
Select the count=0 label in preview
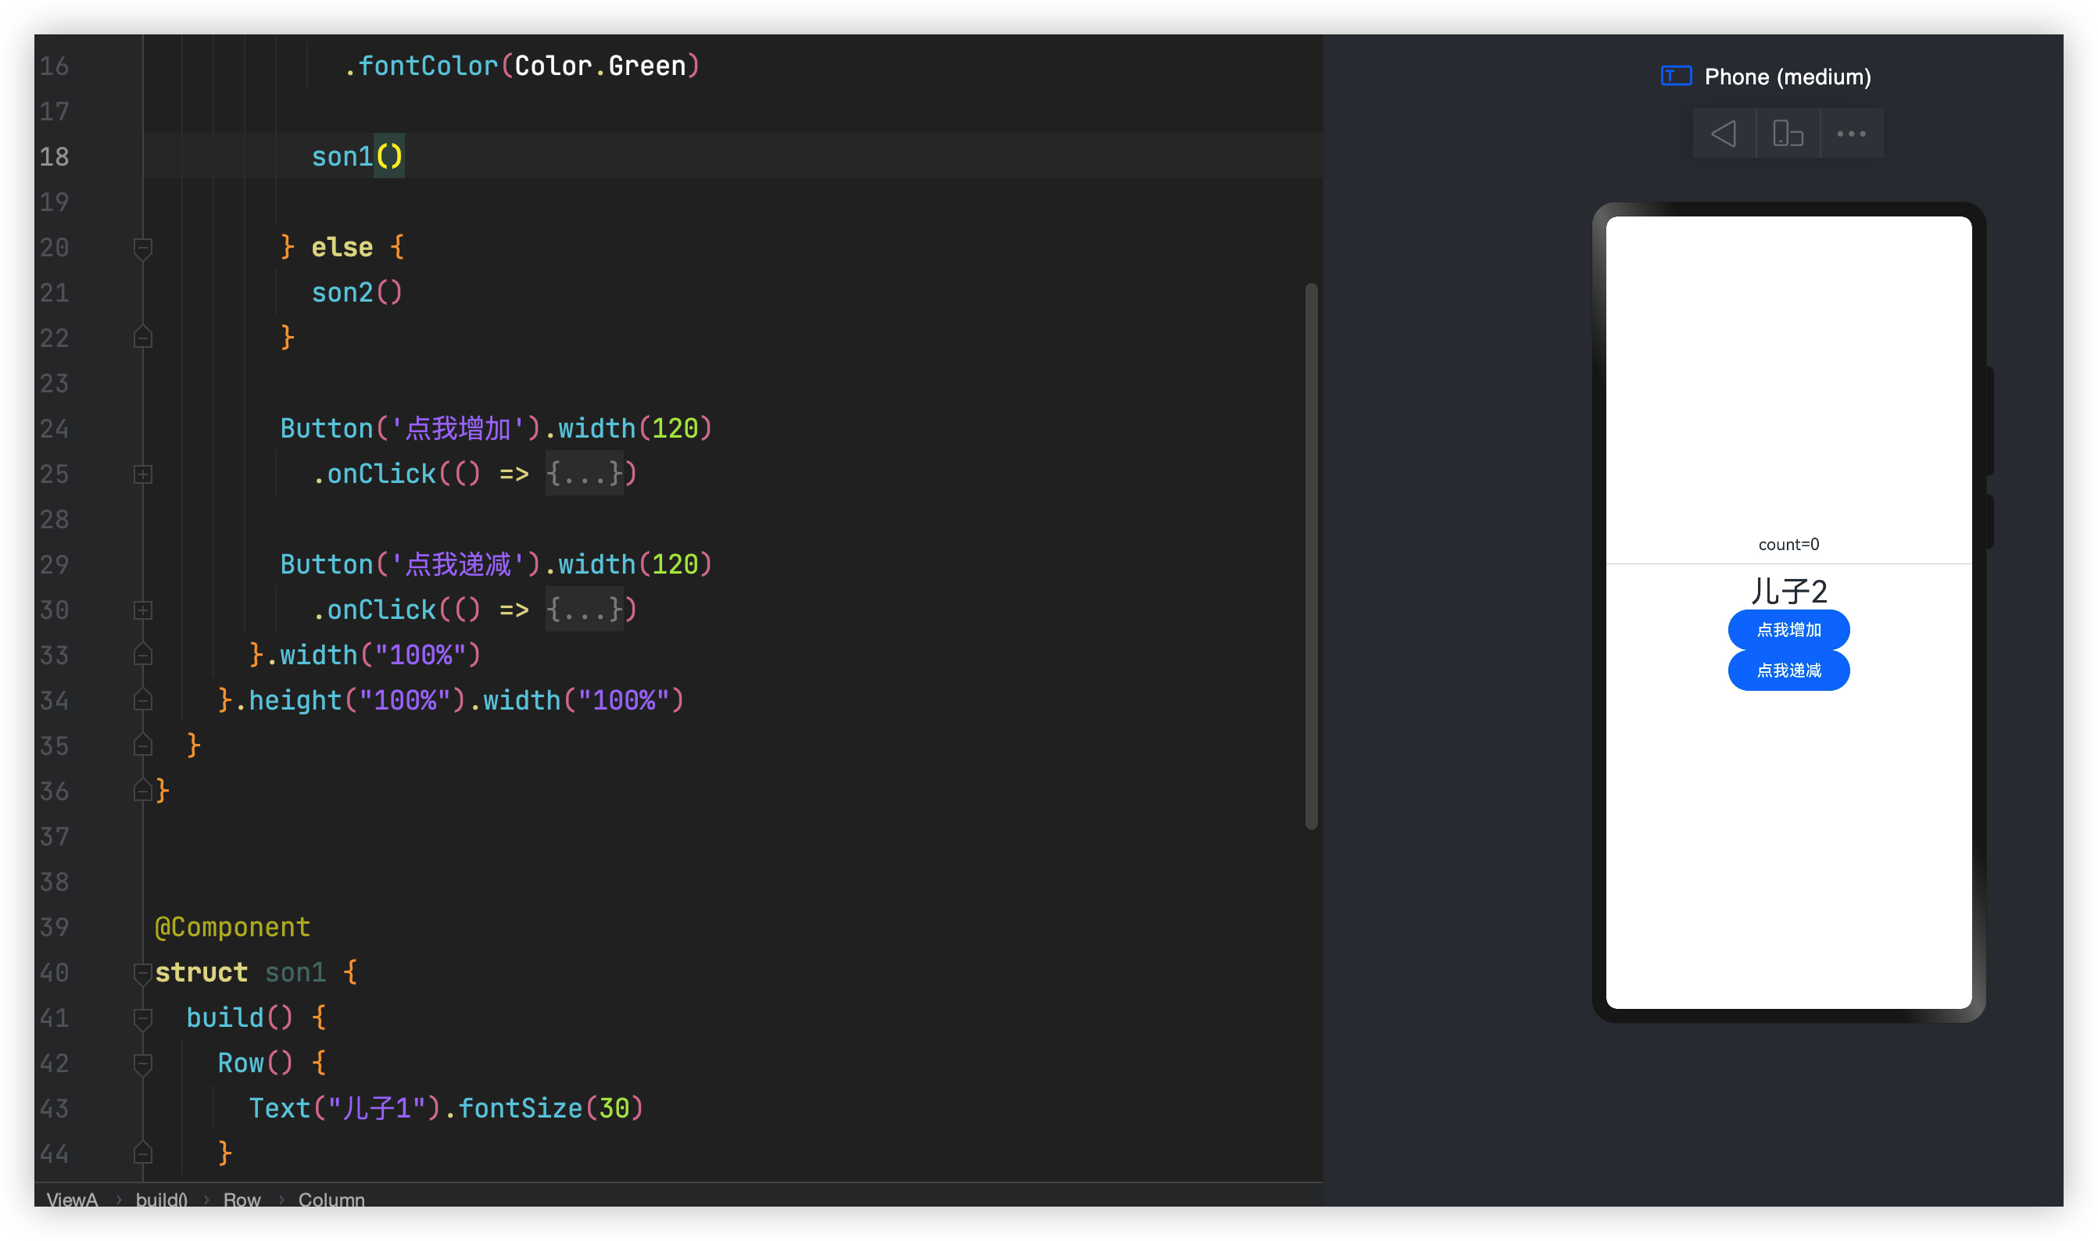[1788, 545]
